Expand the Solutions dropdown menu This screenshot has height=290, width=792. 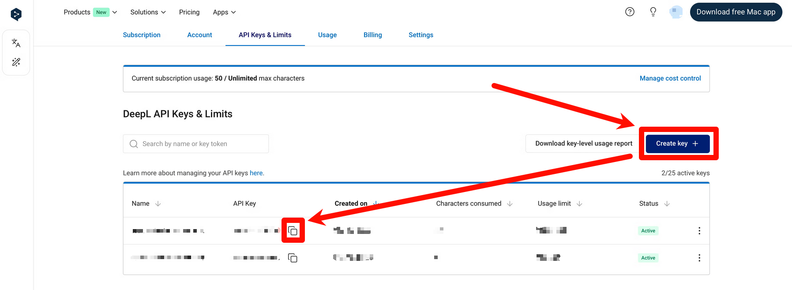(148, 12)
